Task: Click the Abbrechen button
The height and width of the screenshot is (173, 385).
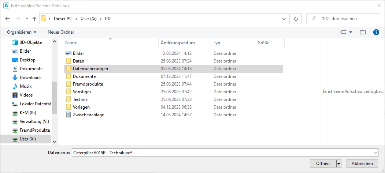Action: point(362,163)
